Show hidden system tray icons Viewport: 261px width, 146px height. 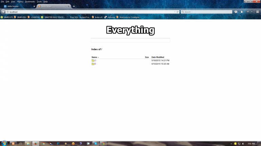[x=231, y=143]
